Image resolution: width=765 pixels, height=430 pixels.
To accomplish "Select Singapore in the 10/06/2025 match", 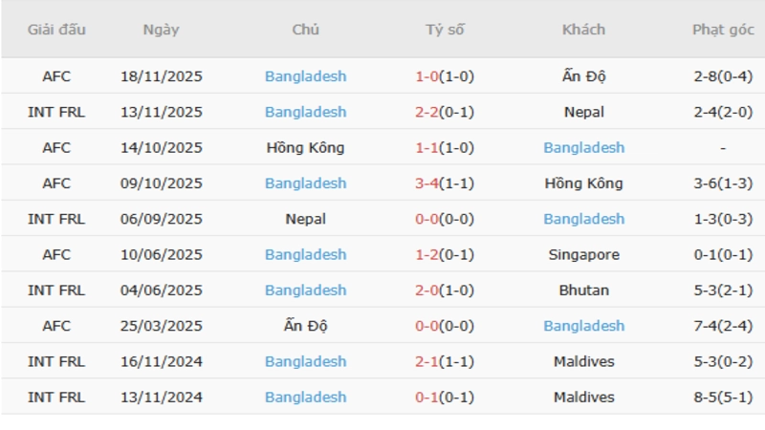I will (583, 255).
